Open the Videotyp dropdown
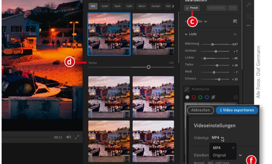This screenshot has width=272, height=164. pos(218,137)
